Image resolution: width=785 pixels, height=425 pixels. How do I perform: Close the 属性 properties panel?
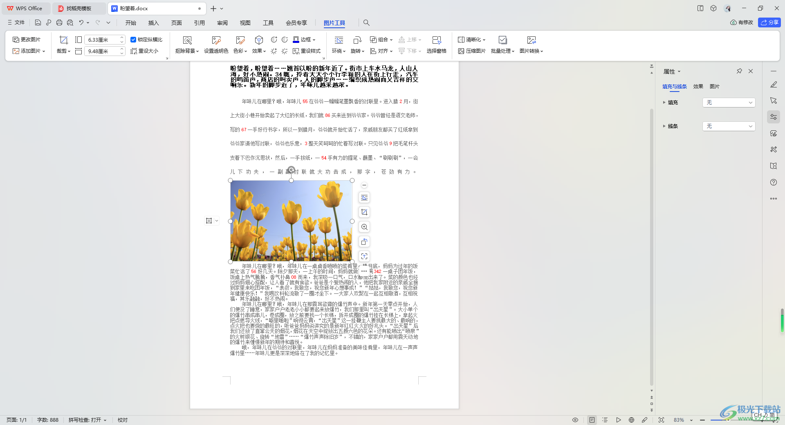pos(751,71)
